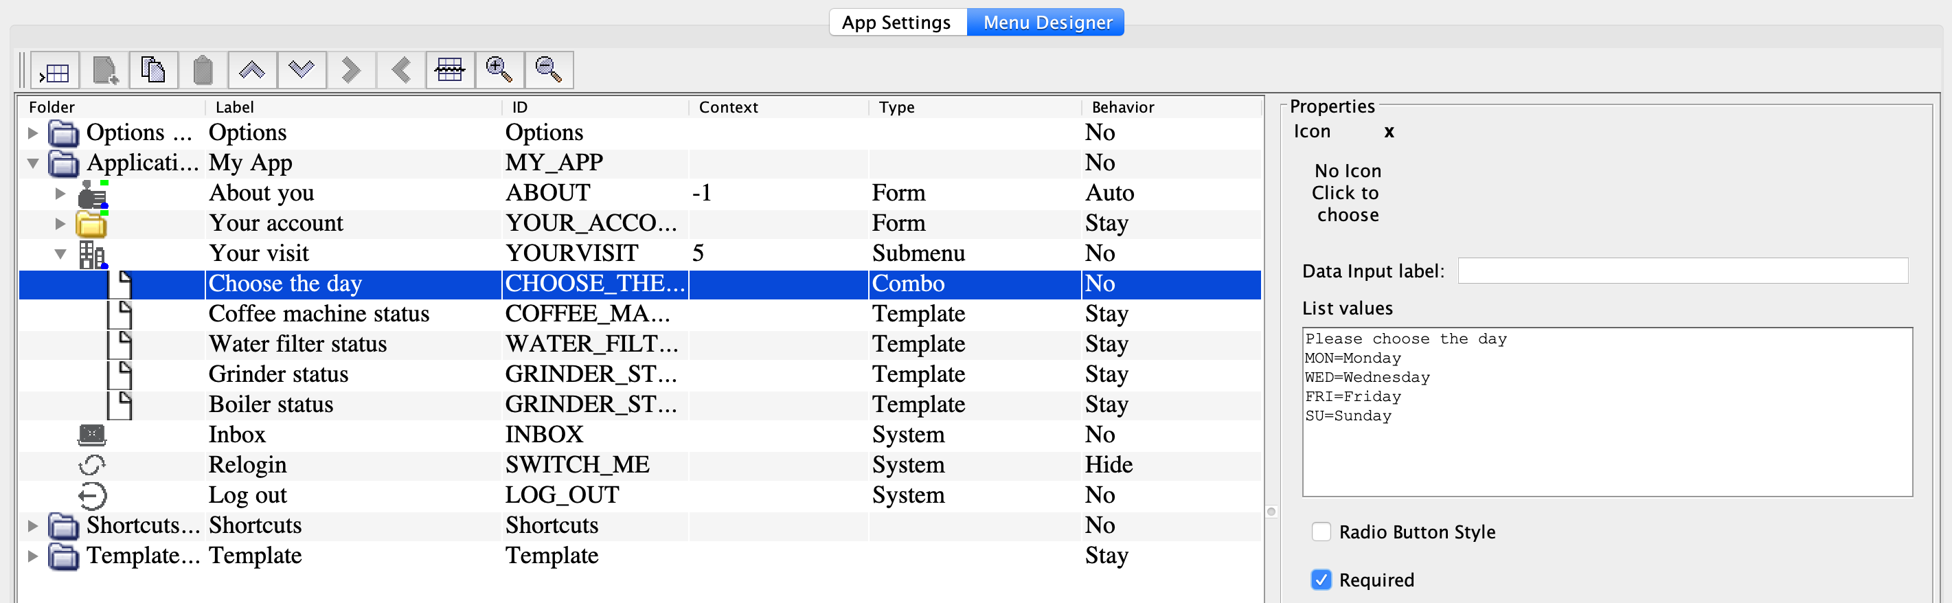Click the delete row toolbar icon
The height and width of the screenshot is (603, 1952).
pyautogui.click(x=450, y=71)
